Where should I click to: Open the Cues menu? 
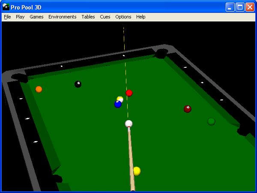[105, 17]
